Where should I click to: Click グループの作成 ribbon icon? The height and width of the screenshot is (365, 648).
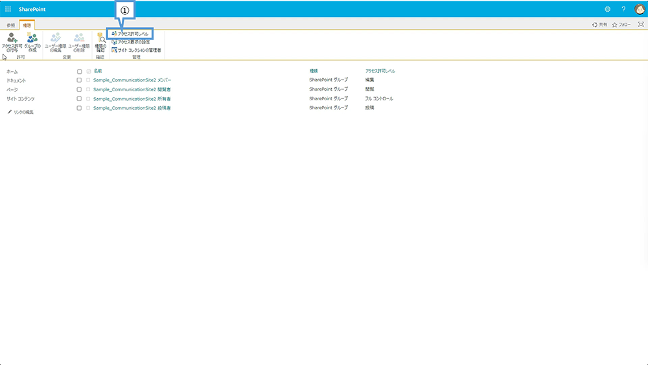(x=32, y=43)
